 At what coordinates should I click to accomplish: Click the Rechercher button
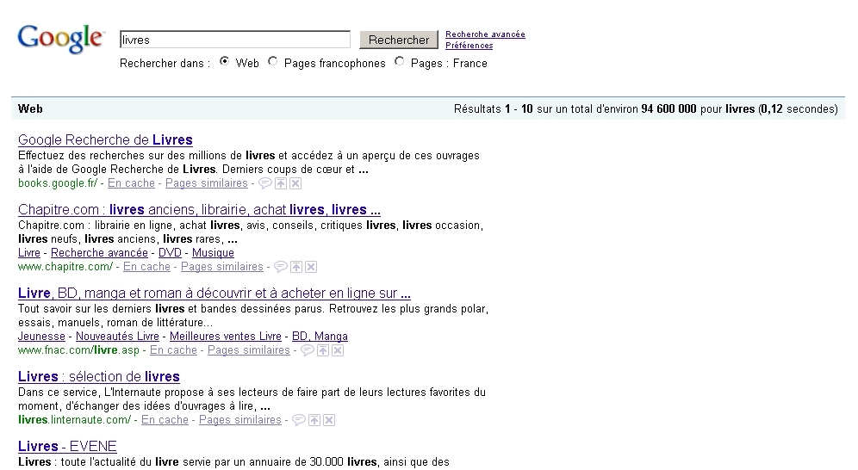(x=399, y=40)
